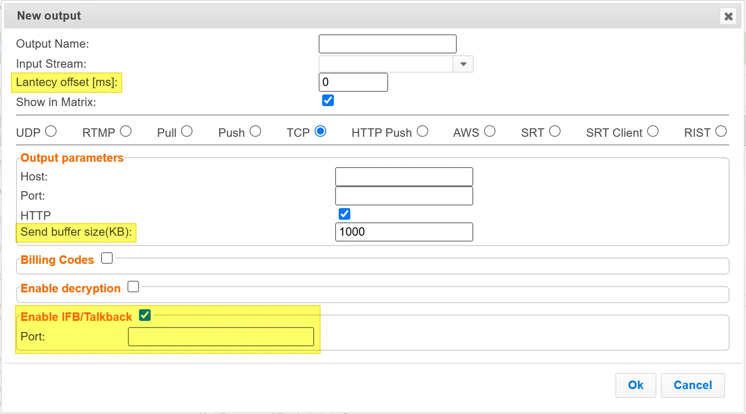Choose the Pull output type
Viewport: 746px width, 414px height.
coord(187,131)
